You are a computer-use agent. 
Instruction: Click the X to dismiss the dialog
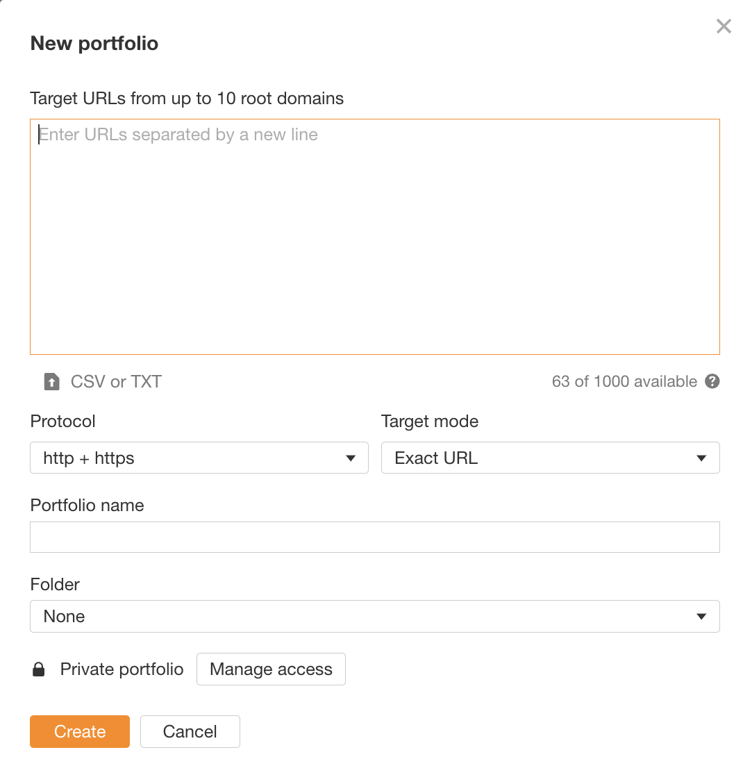click(x=724, y=26)
